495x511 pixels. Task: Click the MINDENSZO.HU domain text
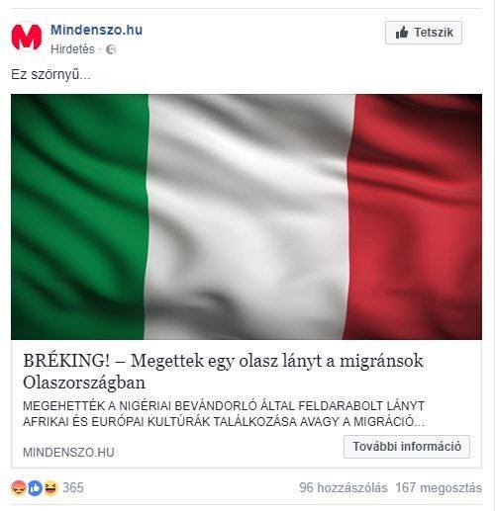point(68,453)
